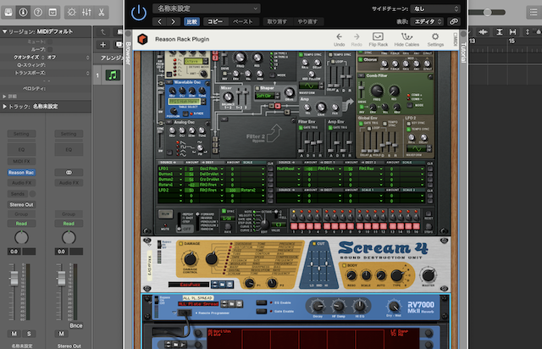Click the plugin link chain icon
This screenshot has height=349, width=542.
(x=455, y=21)
